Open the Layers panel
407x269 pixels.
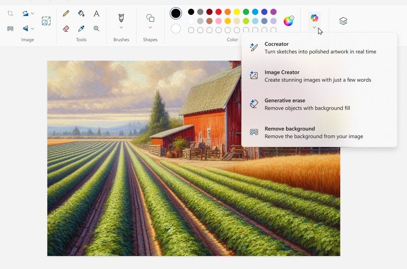click(x=343, y=21)
